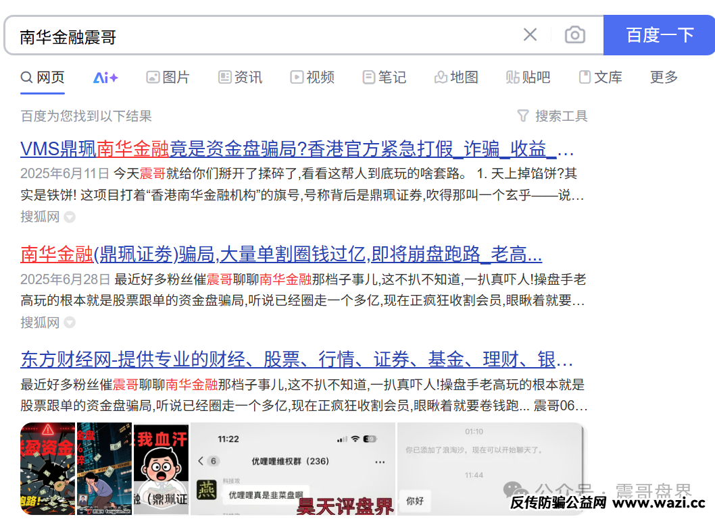Screen dimensions: 715x521
Task: Open result 南华金融(鼎珮证券)骗局 link
Action: click(281, 254)
